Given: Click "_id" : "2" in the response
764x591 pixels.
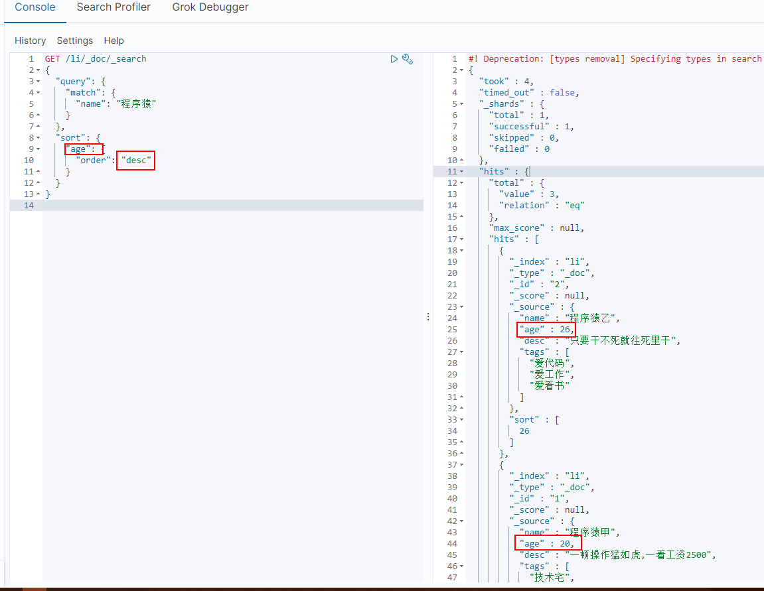Looking at the screenshot, I should point(539,285).
